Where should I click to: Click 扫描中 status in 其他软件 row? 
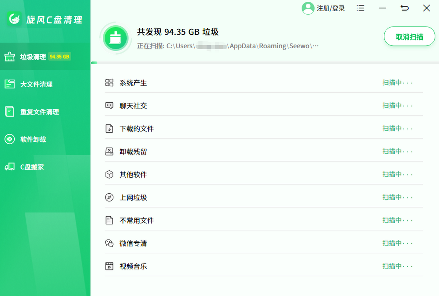[398, 174]
